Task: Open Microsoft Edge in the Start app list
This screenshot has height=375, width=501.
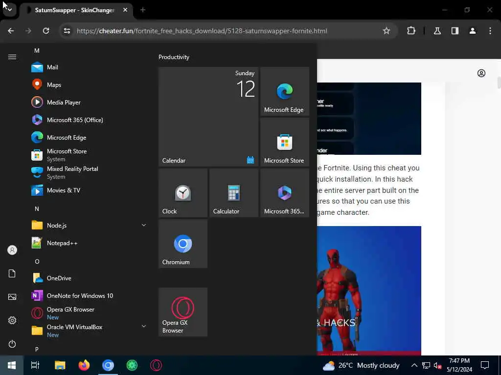Action: [x=89, y=137]
